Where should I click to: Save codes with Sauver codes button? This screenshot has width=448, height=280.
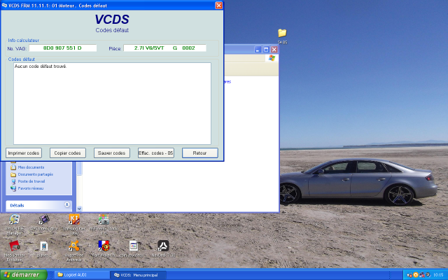[x=112, y=153]
